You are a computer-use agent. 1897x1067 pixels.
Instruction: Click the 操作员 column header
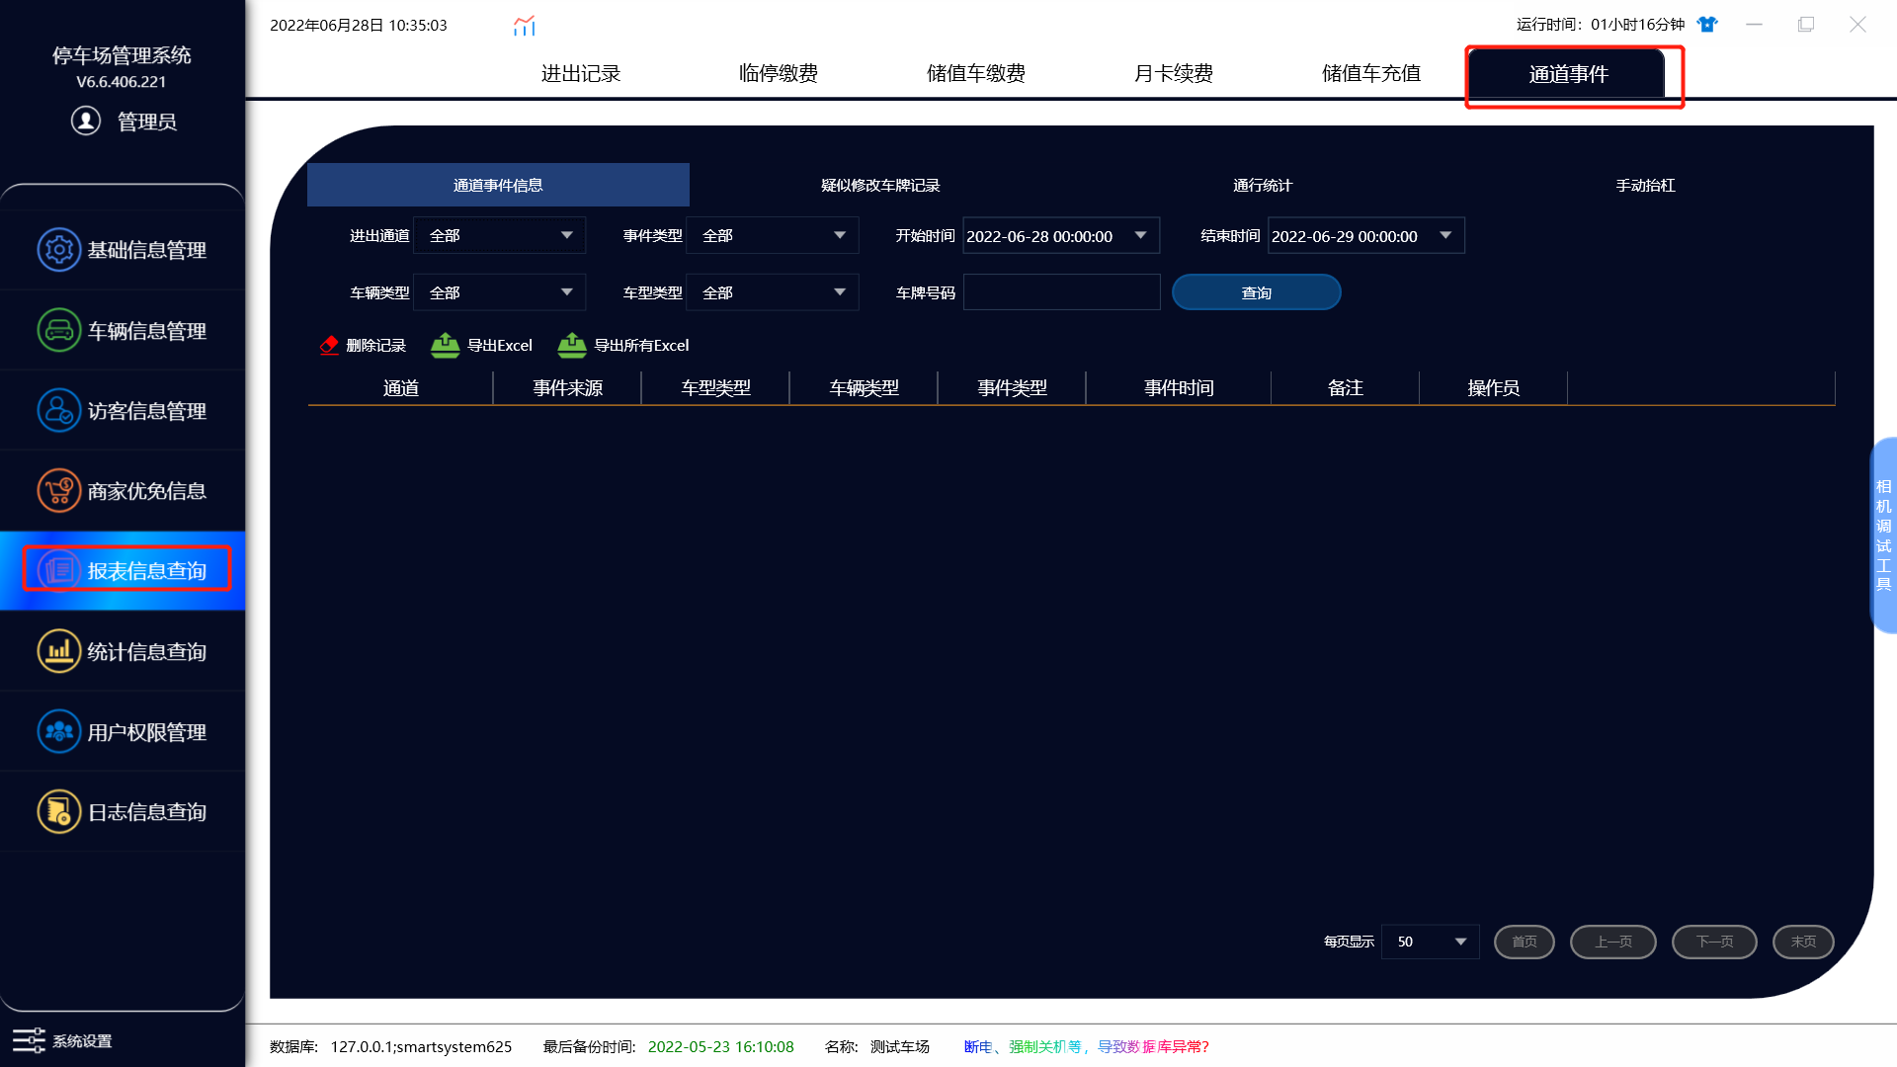(x=1494, y=388)
